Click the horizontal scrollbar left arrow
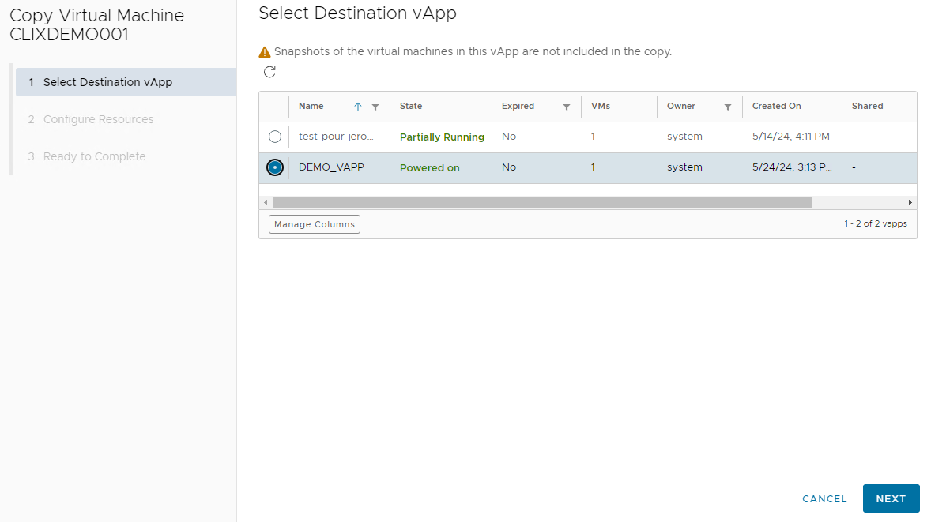This screenshot has height=522, width=931. (x=266, y=203)
